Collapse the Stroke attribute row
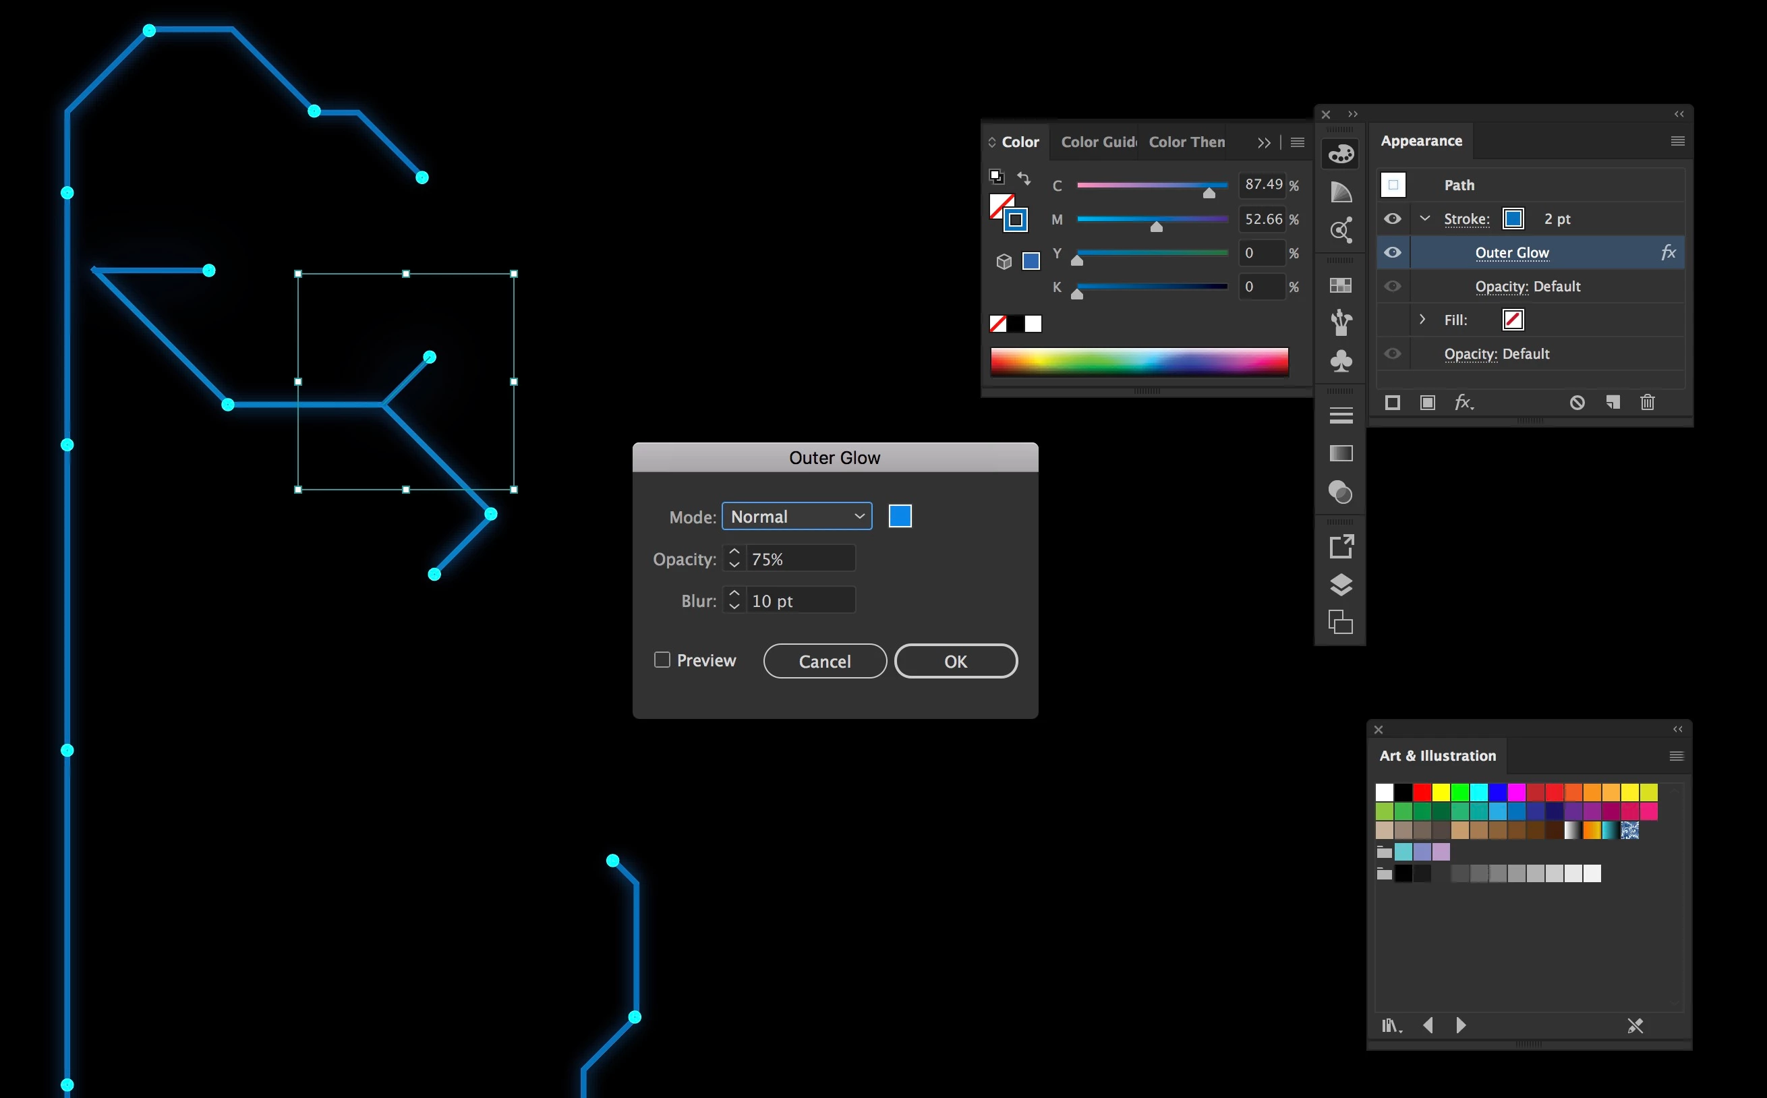The image size is (1767, 1098). [x=1424, y=219]
